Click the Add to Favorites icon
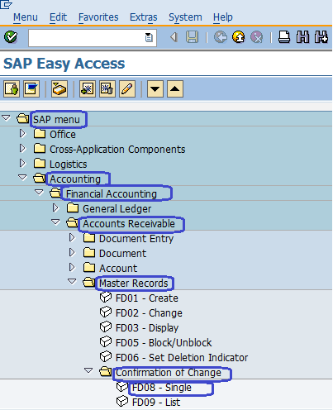This screenshot has width=333, height=410. pyautogui.click(x=88, y=89)
